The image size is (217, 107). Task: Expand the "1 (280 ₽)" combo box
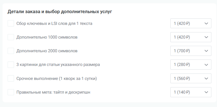pos(191,65)
